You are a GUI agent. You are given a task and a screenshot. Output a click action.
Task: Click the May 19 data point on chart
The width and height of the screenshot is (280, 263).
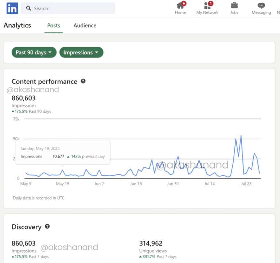tap(62, 170)
